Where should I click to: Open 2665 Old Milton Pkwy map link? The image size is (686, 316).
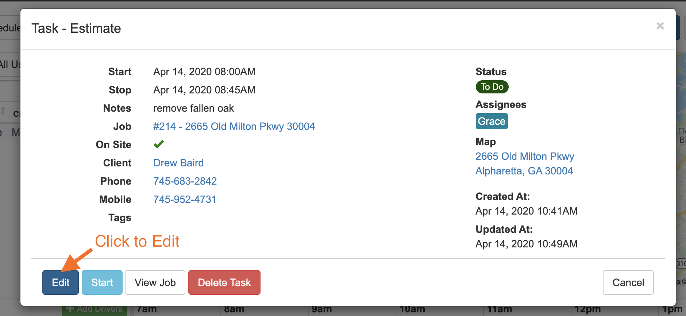524,156
